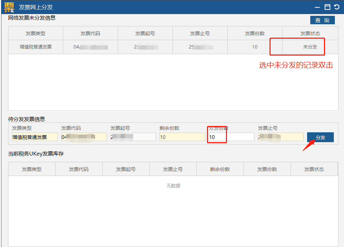Click the 当前税务UKey发票库存 section title
Image resolution: width=344 pixels, height=247 pixels.
pos(36,154)
